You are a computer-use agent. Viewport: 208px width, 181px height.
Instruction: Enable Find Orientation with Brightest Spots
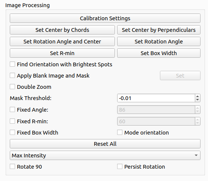pos(12,64)
